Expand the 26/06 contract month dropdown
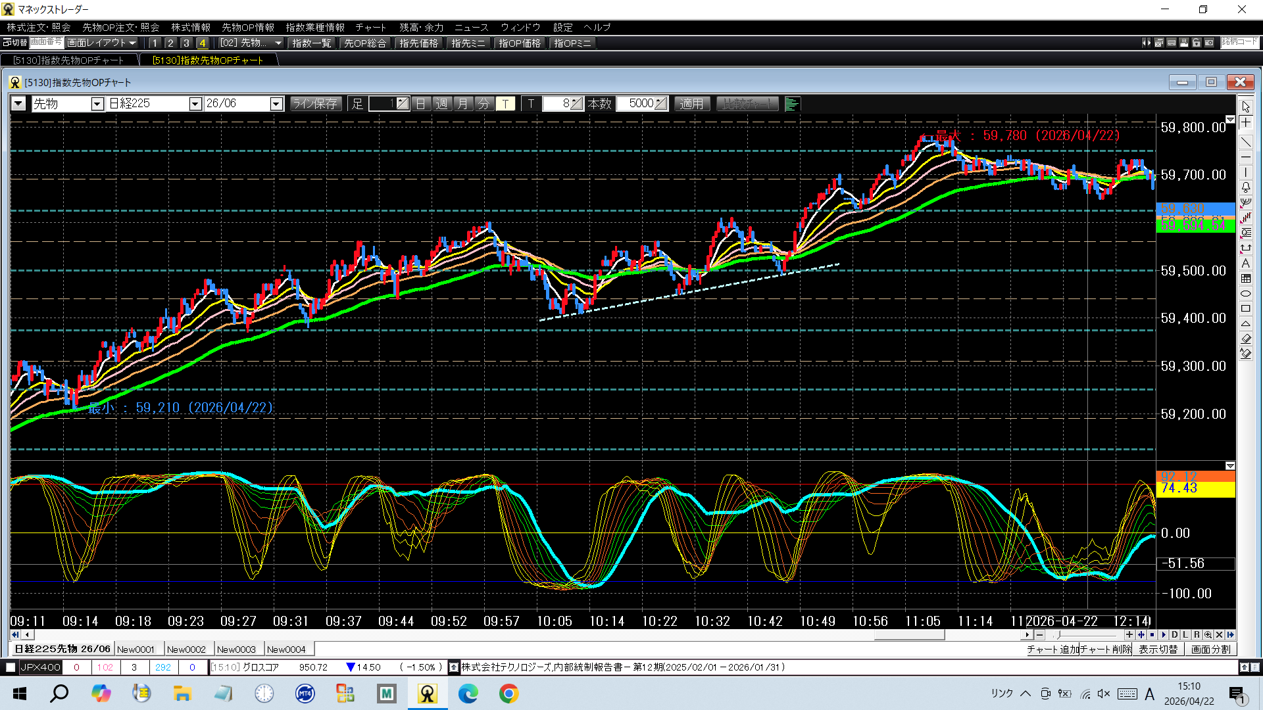The height and width of the screenshot is (710, 1263). tap(276, 104)
